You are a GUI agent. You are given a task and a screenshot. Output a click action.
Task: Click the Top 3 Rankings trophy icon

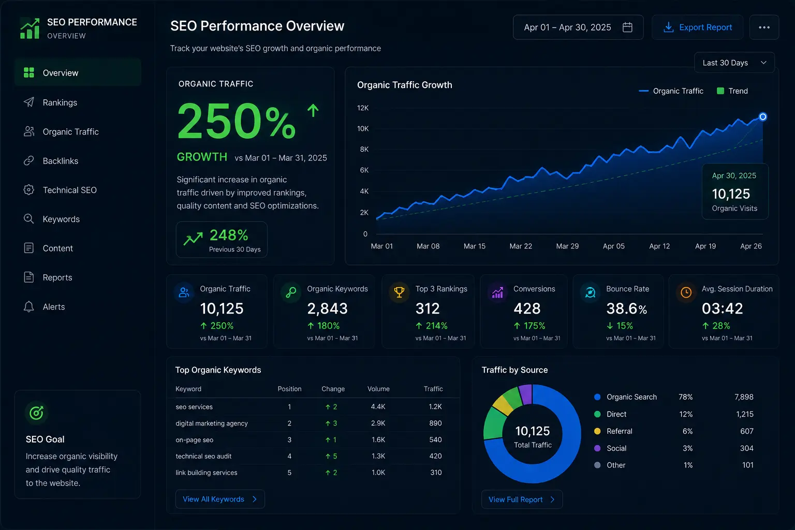tap(399, 292)
